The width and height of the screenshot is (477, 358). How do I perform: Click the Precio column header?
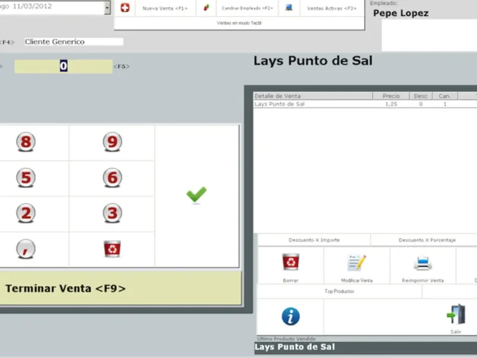(x=391, y=96)
